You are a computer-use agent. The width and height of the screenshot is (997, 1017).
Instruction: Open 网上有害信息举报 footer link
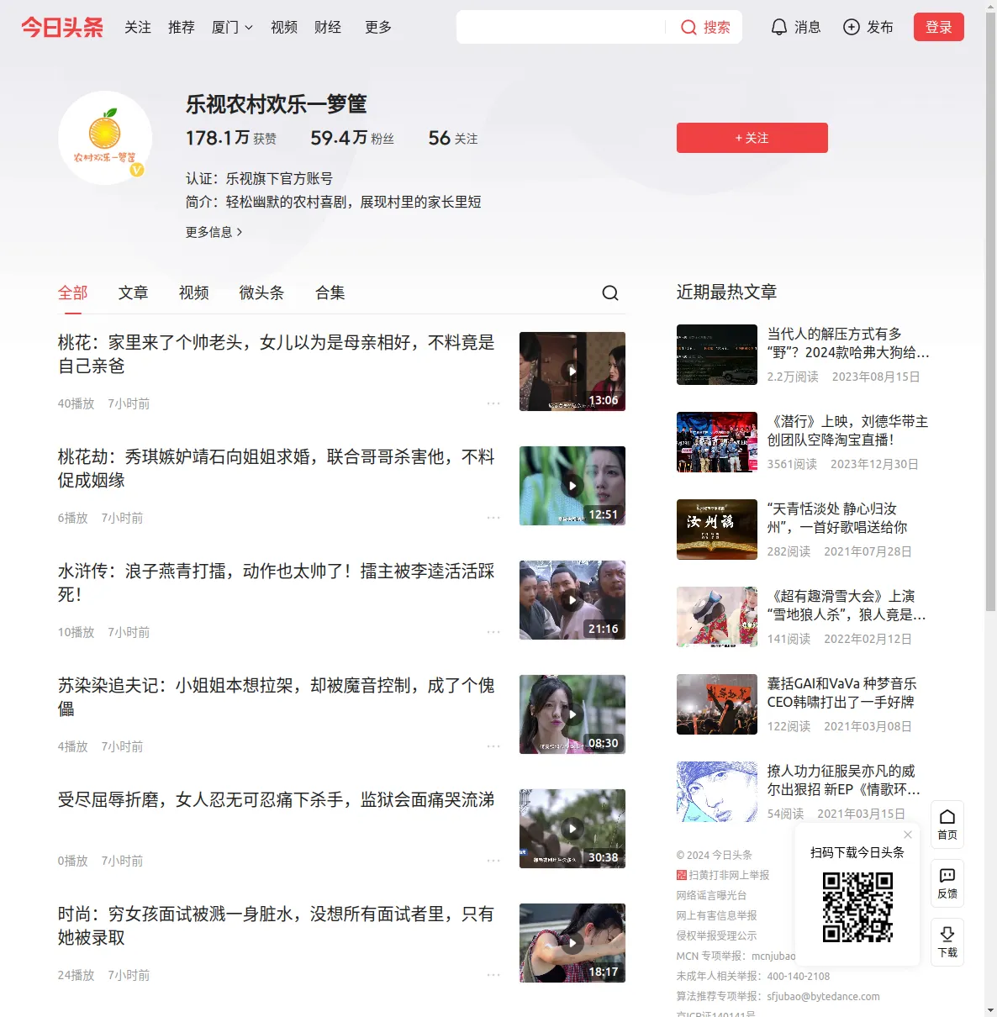tap(717, 915)
